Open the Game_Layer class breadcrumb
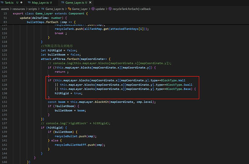The height and width of the screenshot is (164, 249). [x=80, y=9]
